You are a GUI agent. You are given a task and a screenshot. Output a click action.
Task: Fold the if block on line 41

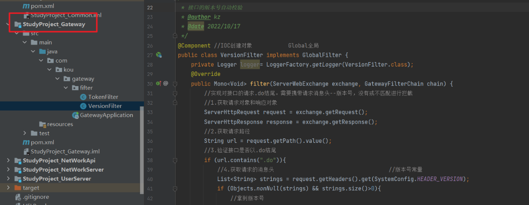[175, 188]
